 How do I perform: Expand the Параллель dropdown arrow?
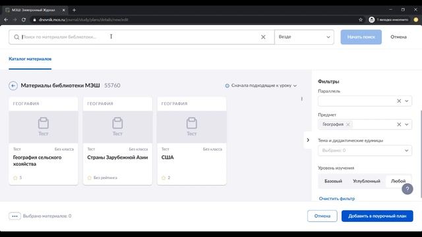click(x=406, y=101)
